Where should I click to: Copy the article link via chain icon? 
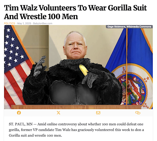point(138,113)
